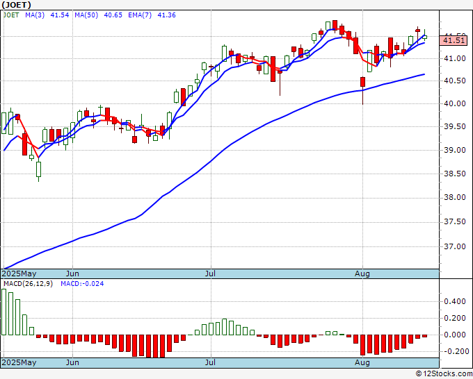Click Jul on the MACD axis
Image resolution: width=473 pixels, height=379 pixels.
pyautogui.click(x=210, y=362)
